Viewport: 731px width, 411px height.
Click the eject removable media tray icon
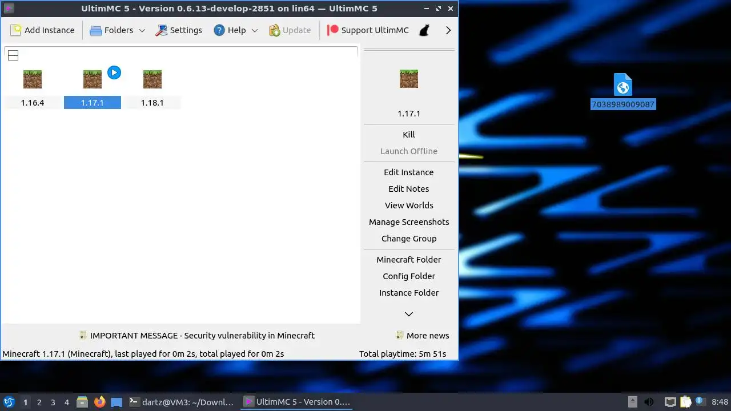[632, 402]
